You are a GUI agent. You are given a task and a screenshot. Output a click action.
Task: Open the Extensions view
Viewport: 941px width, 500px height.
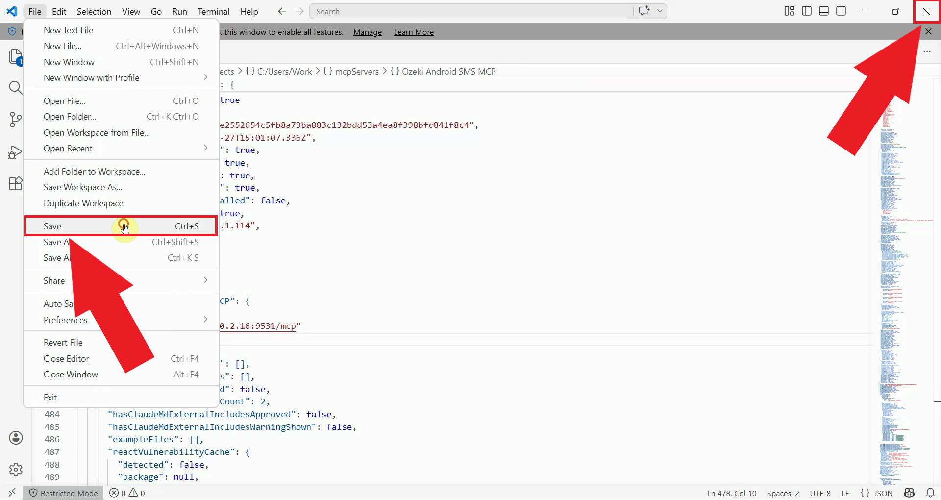pyautogui.click(x=16, y=183)
